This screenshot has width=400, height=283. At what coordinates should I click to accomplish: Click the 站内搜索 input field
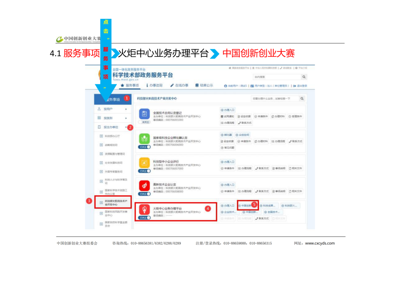[x=276, y=77]
